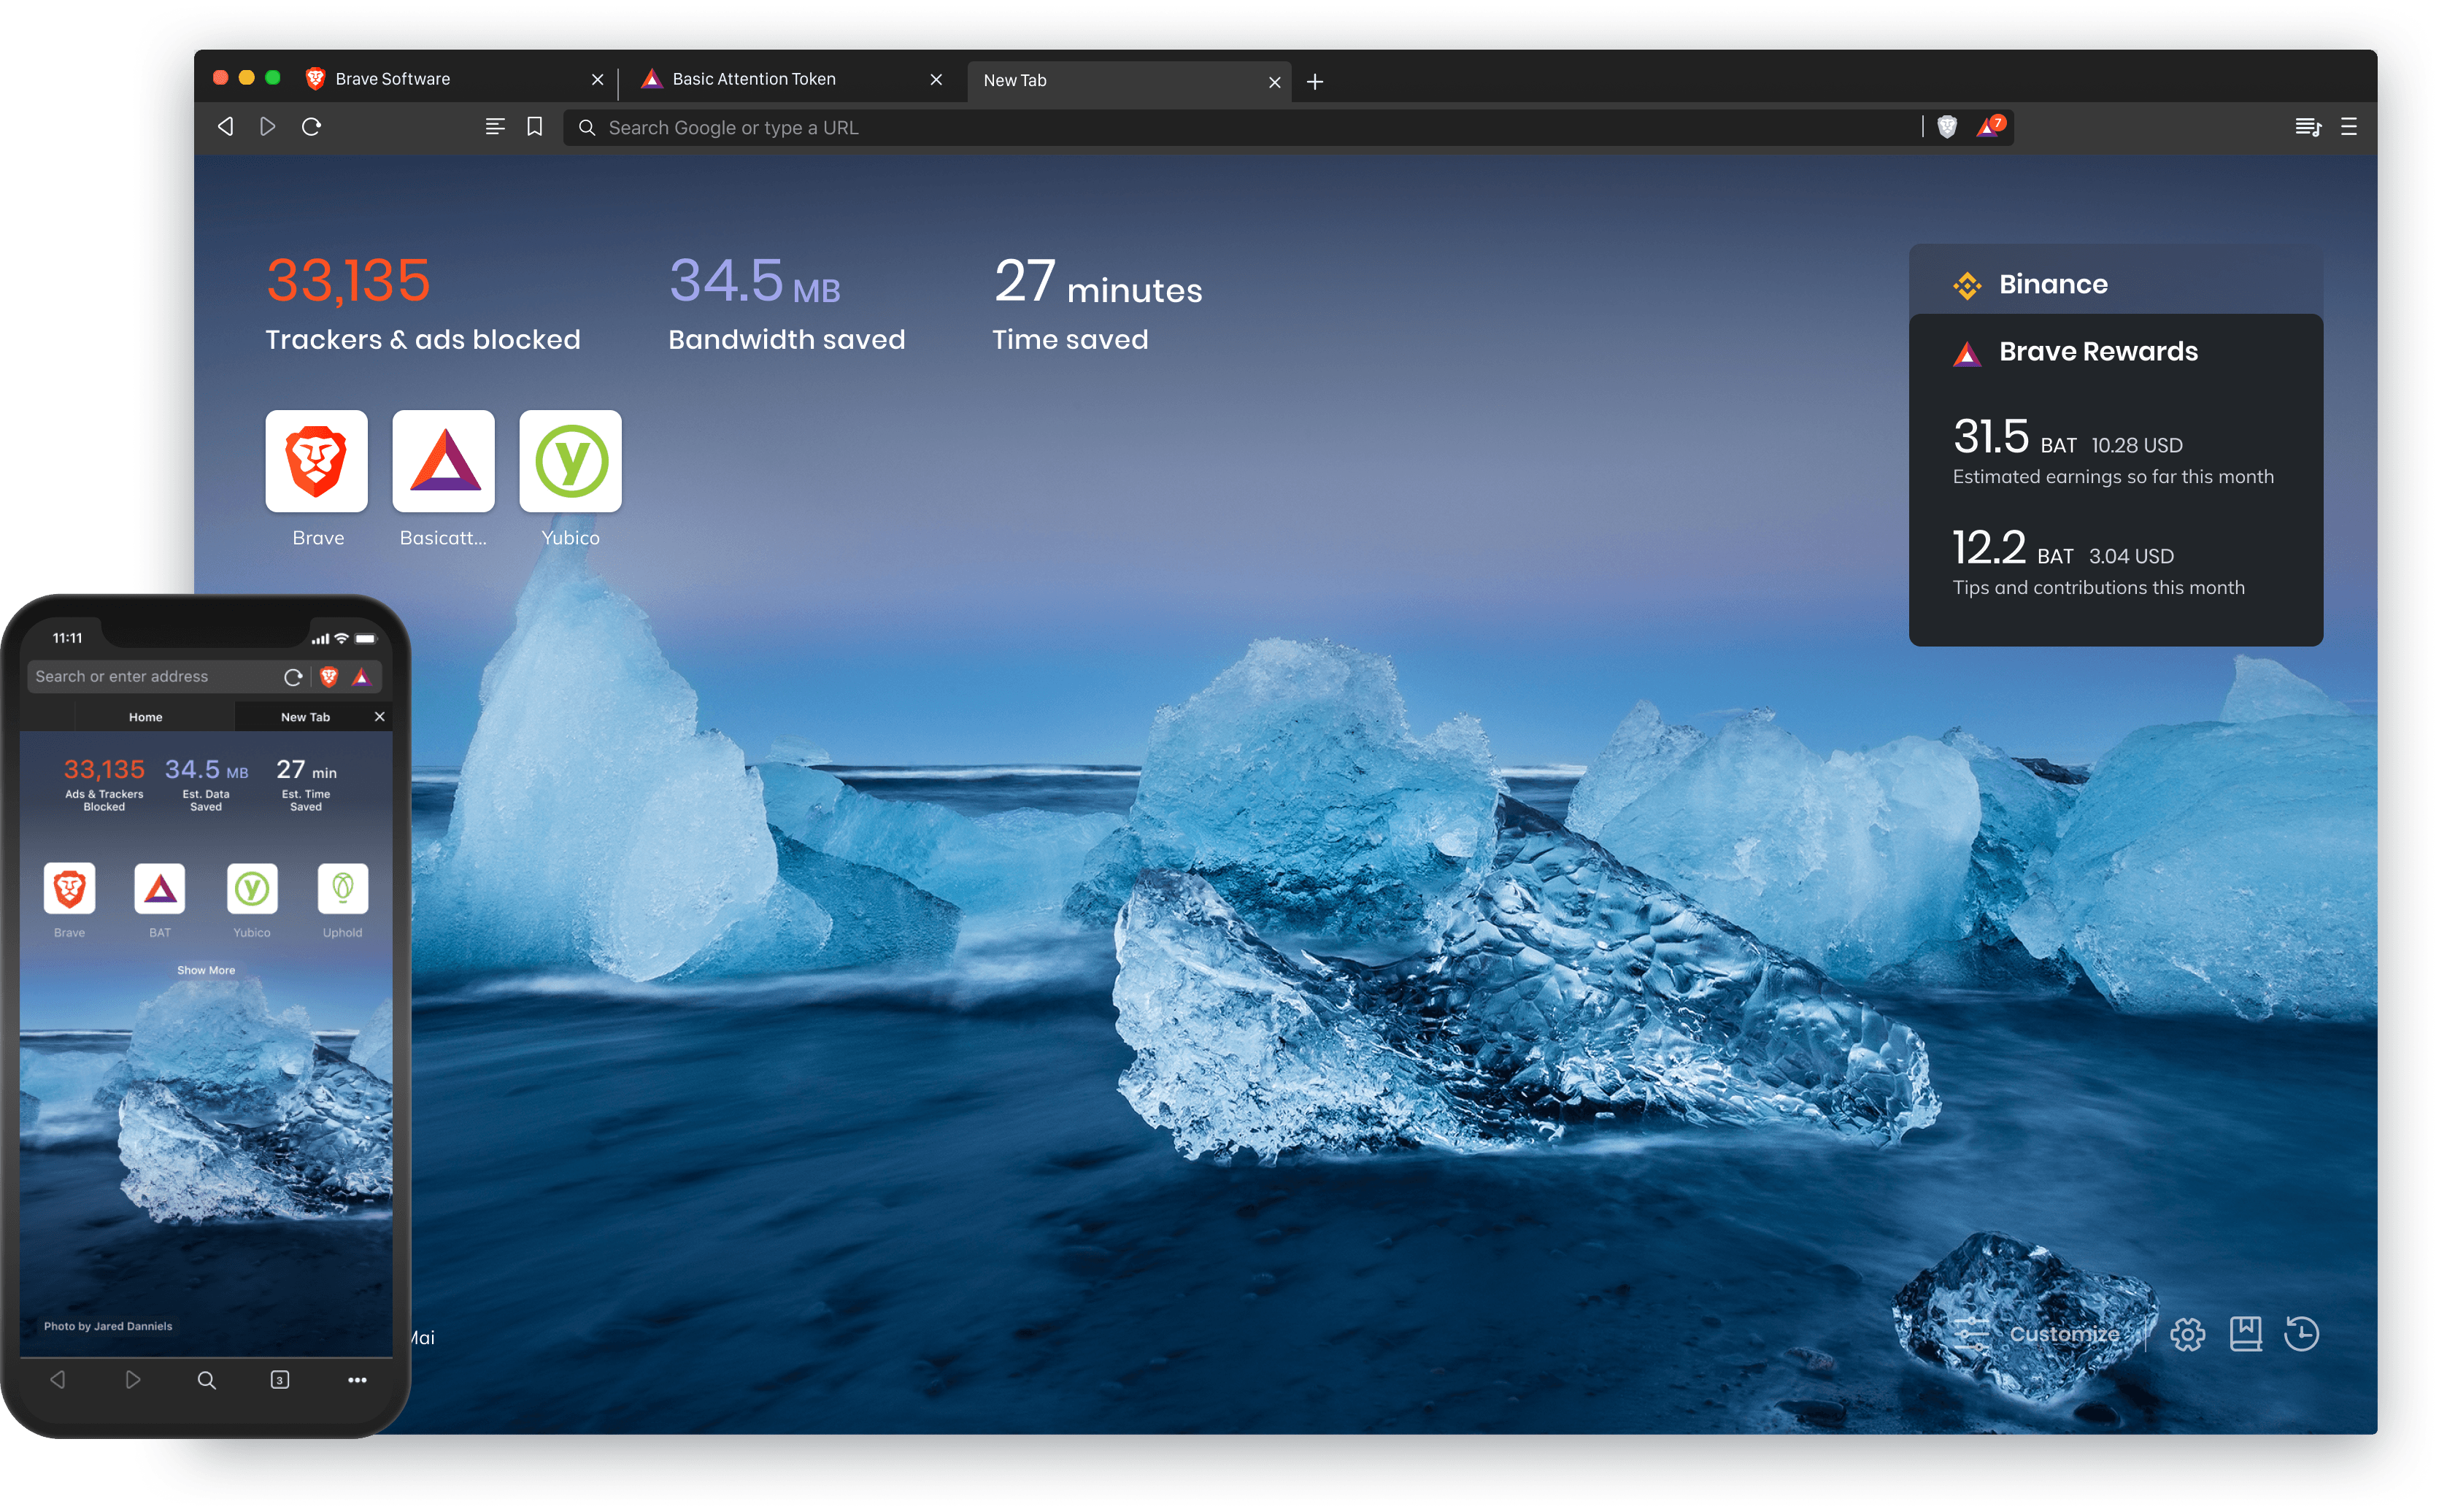
Task: Expand Show More on the mobile screen
Action: [206, 969]
